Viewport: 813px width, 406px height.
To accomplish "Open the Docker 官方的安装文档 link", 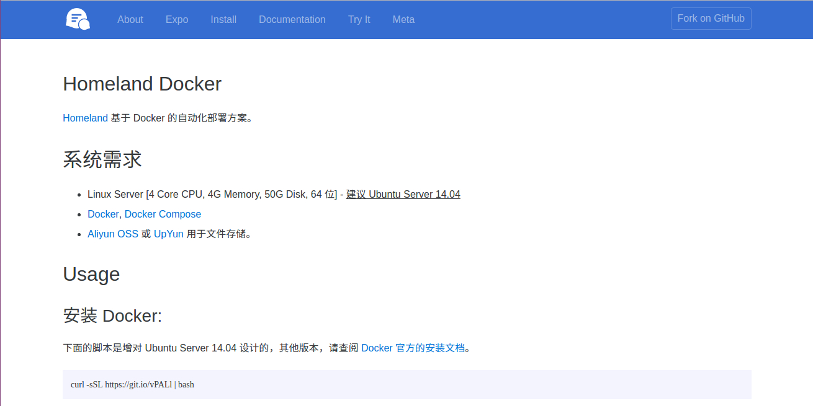I will click(413, 348).
